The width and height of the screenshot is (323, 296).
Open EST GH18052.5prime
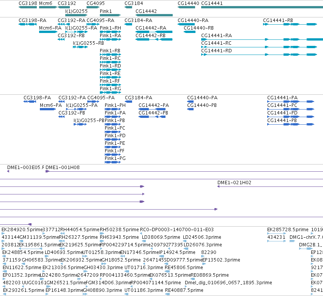point(121,260)
